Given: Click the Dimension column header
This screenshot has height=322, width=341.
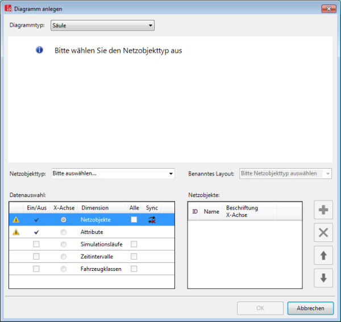Looking at the screenshot, I should coord(94,208).
